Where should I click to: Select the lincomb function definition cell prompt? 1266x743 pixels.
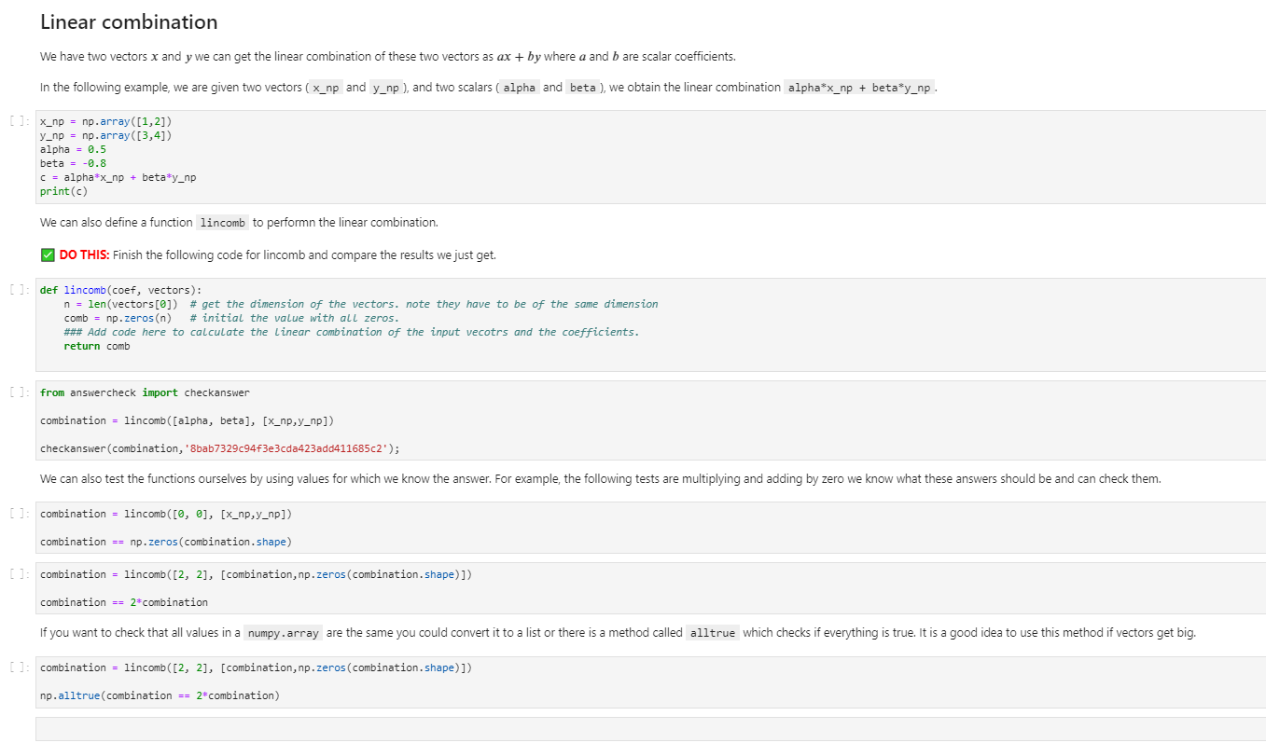(x=17, y=289)
